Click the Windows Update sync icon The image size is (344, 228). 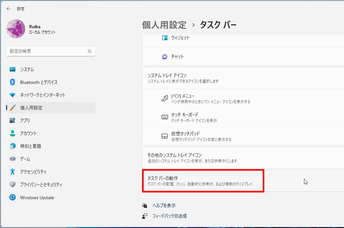[x=12, y=198]
